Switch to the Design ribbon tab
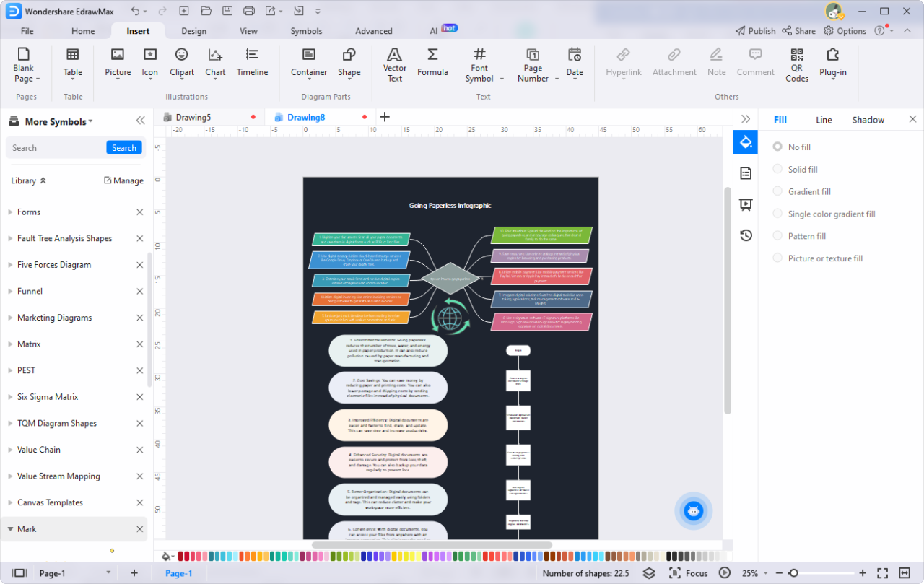 [193, 31]
